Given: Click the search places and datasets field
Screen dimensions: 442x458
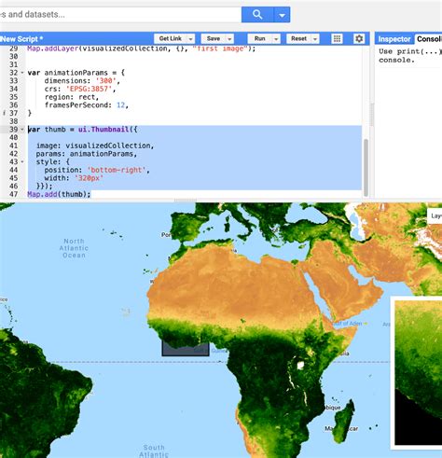Looking at the screenshot, I should [120, 15].
